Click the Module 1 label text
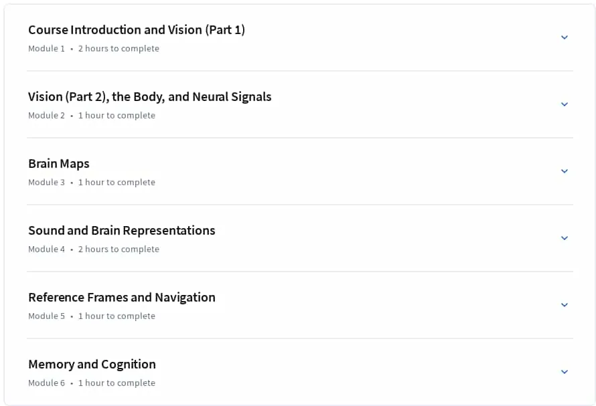Viewport: 596px width, 406px height. (x=46, y=49)
